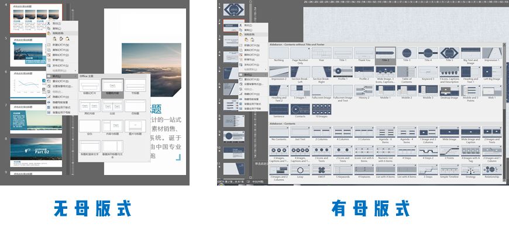Pick the 仅标题 layout in Office theme gallery

135,108
